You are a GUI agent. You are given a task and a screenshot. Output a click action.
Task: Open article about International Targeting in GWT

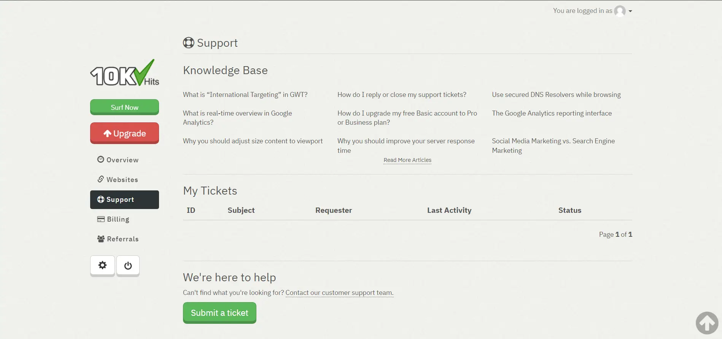245,95
